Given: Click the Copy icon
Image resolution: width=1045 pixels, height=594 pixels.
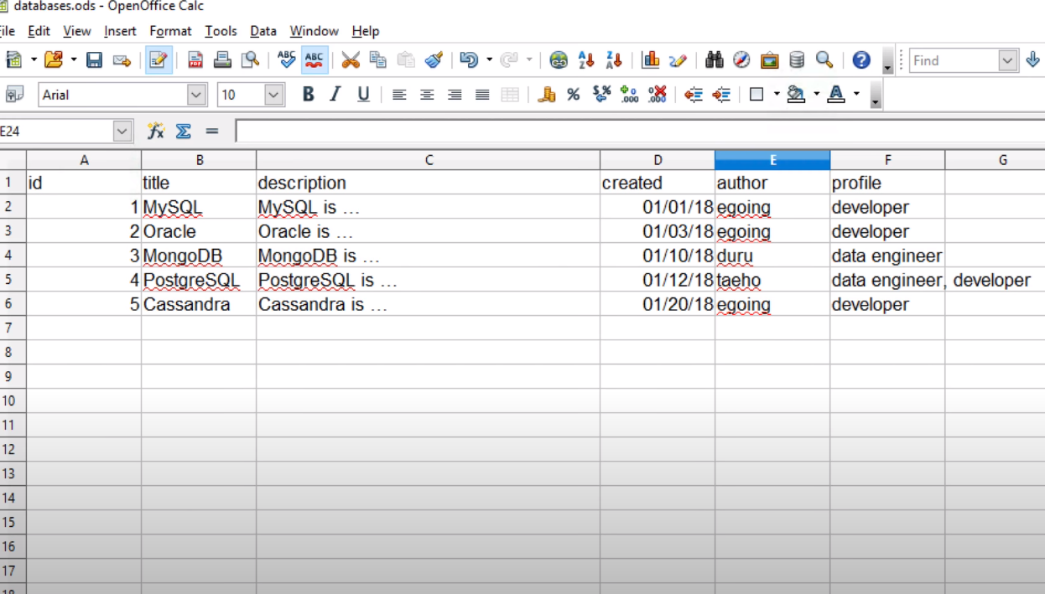Looking at the screenshot, I should [x=378, y=59].
